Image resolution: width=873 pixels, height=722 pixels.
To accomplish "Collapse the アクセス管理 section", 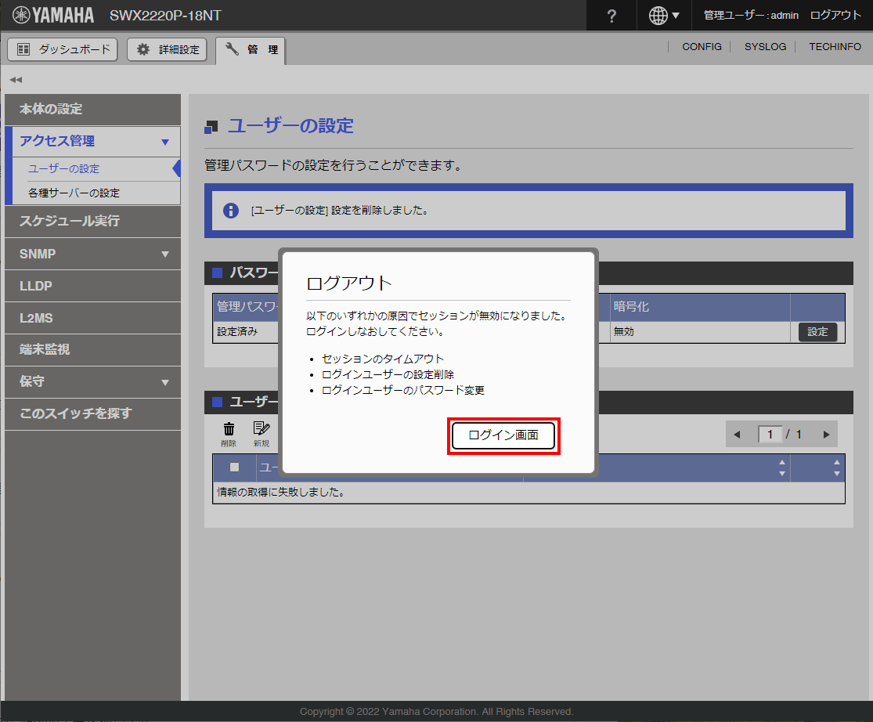I will click(164, 142).
